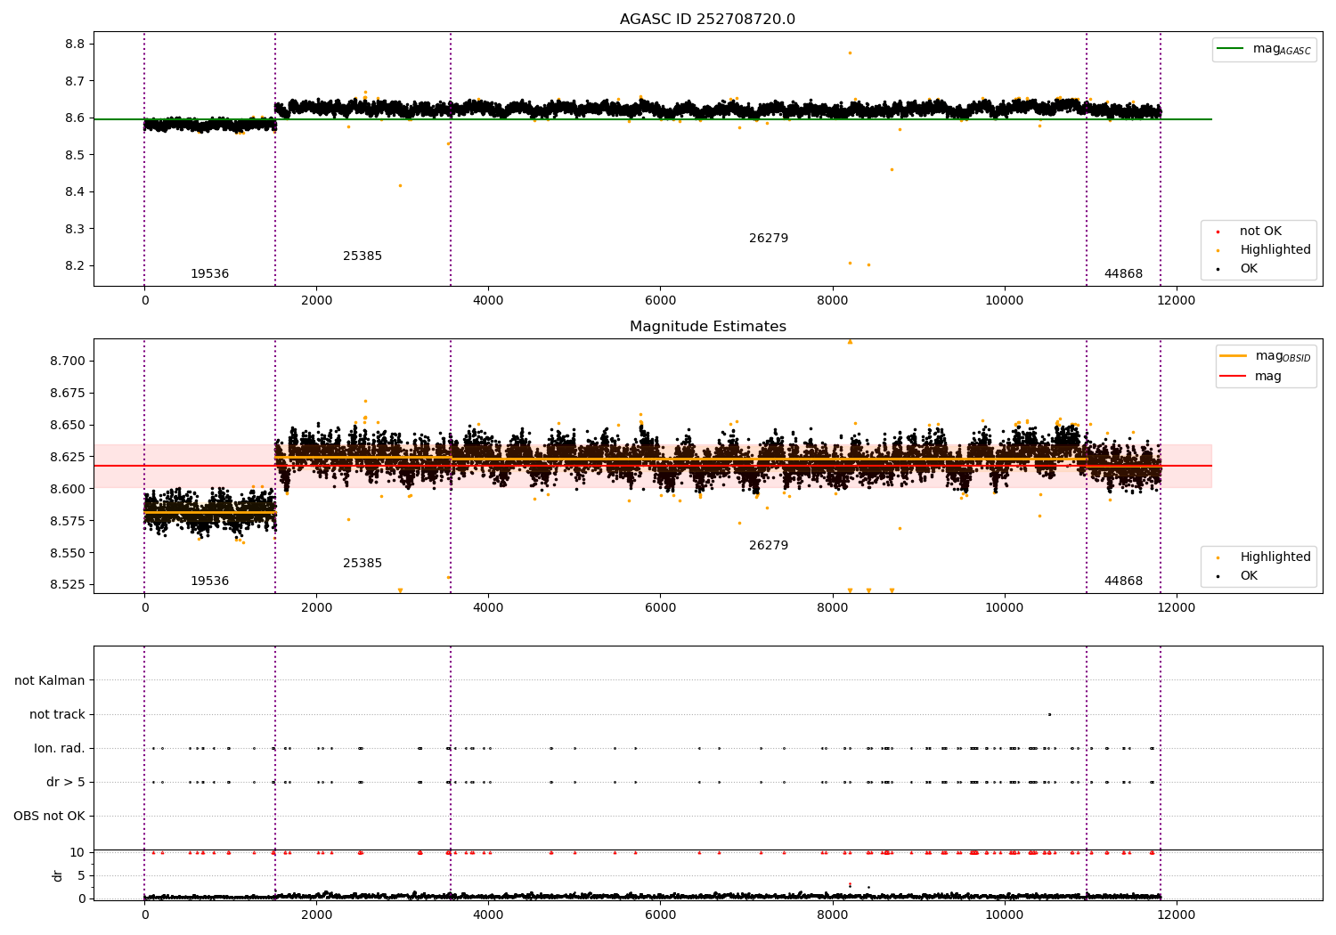Click the 'Magnitude Estimates' plot title
This screenshot has width=1336, height=935.
point(707,327)
